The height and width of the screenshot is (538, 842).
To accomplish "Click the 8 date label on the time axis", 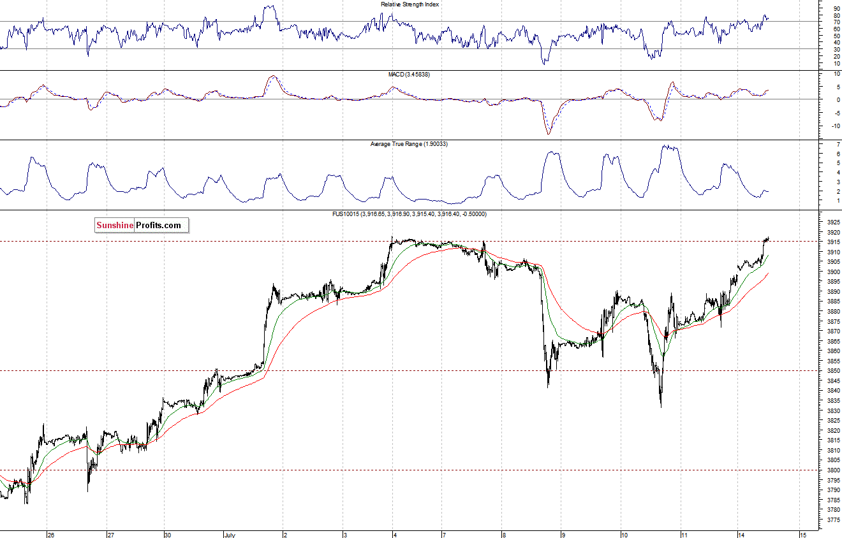I will [503, 534].
